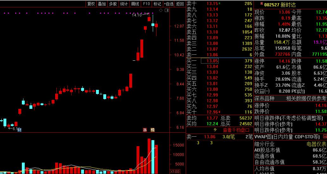This screenshot has height=174, width=327.
Task: Select the 卖九 row at 13.14
Action: (219, 9)
